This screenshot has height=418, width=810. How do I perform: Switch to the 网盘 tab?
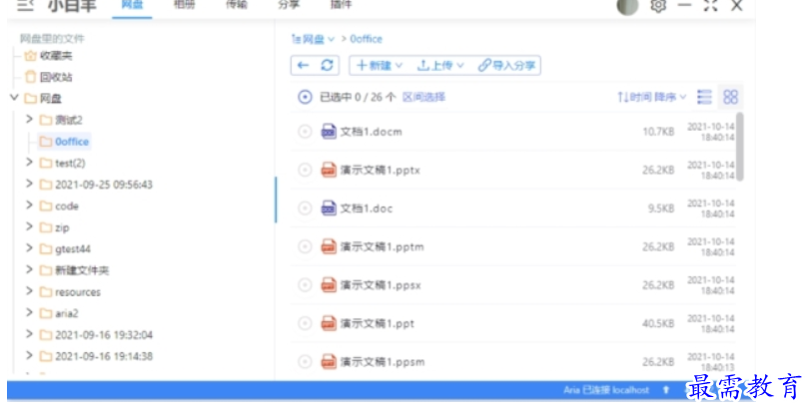132,5
